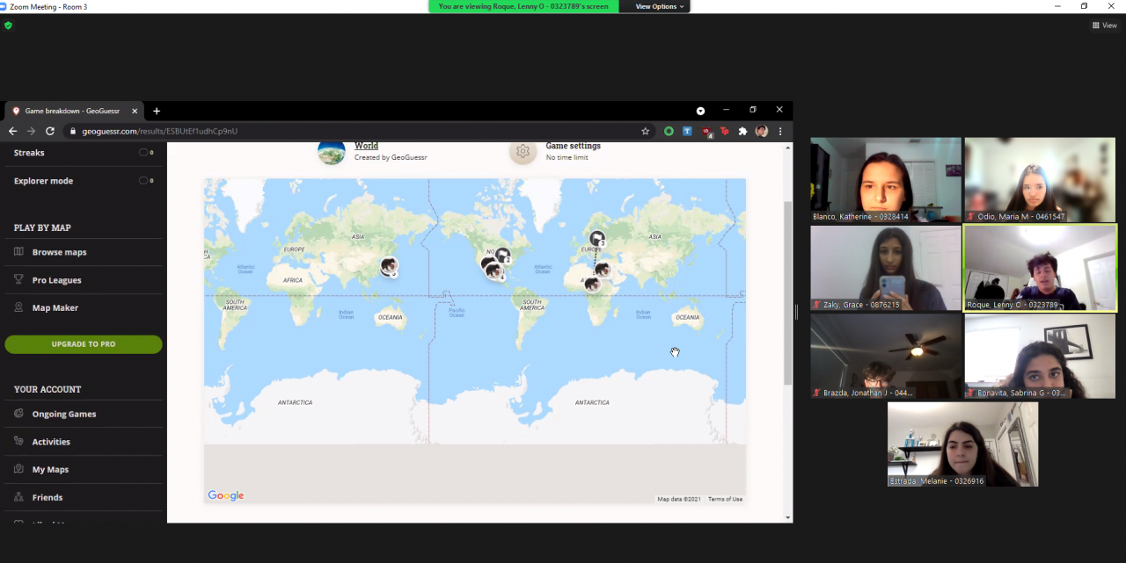
Task: Open the Extensions puzzle piece menu
Action: click(x=742, y=131)
